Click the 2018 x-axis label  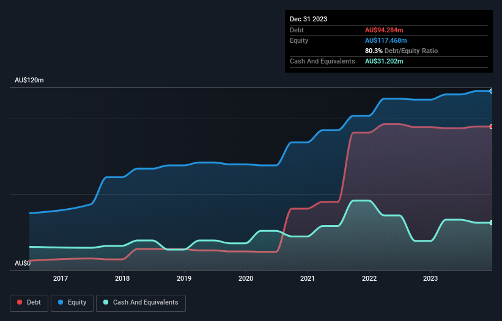(122, 278)
